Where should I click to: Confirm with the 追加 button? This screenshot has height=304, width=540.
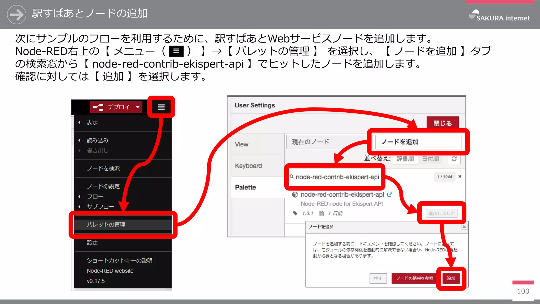[451, 278]
